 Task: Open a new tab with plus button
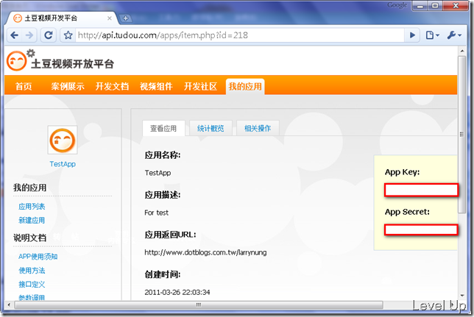click(x=125, y=18)
